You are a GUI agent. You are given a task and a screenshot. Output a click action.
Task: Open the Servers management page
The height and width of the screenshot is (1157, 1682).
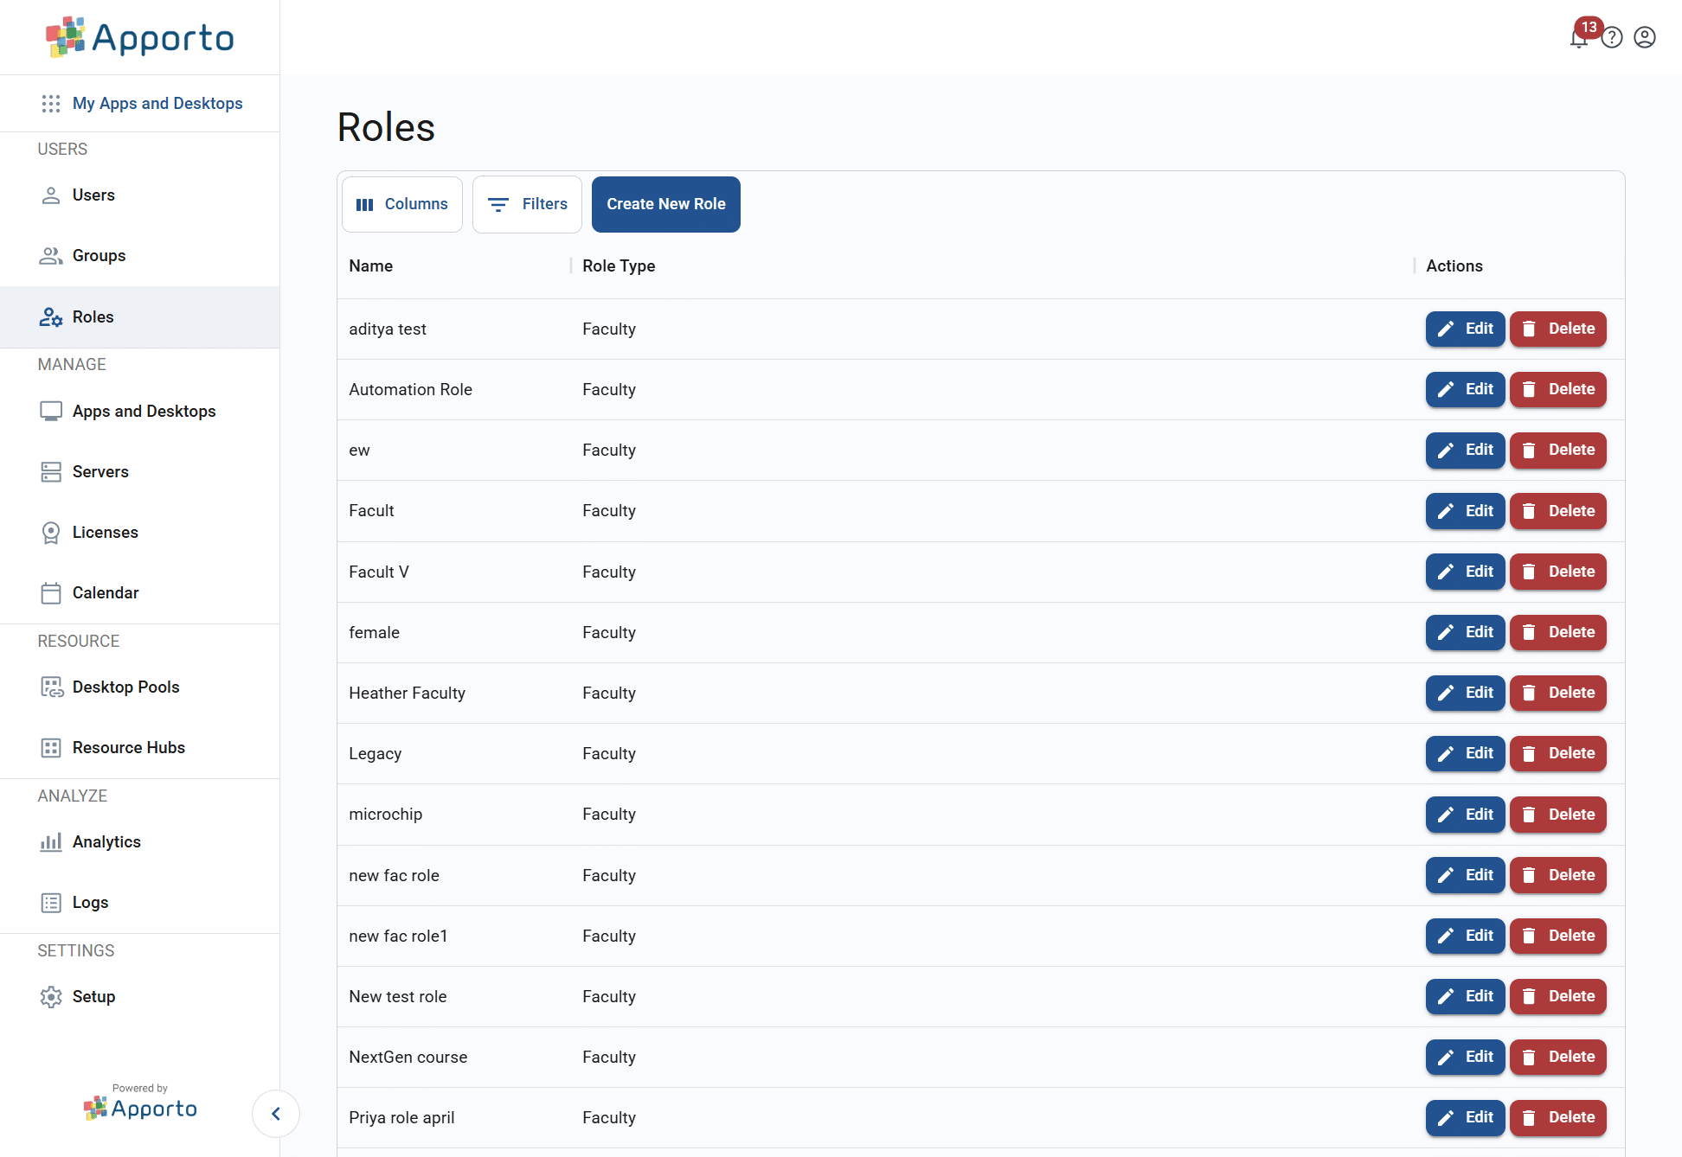[101, 471]
